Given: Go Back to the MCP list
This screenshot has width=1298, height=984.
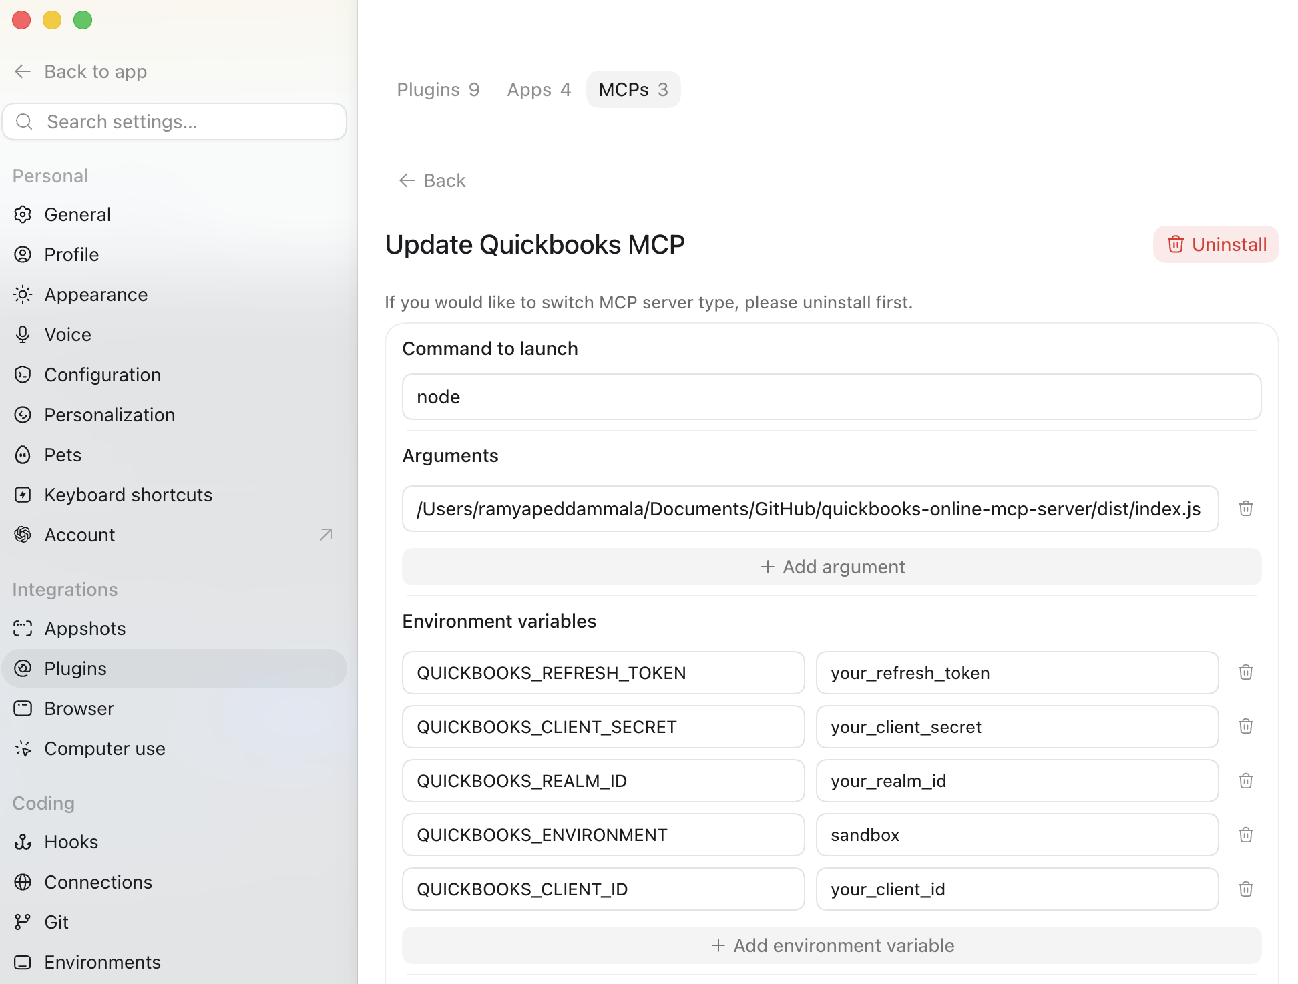Looking at the screenshot, I should coord(432,180).
